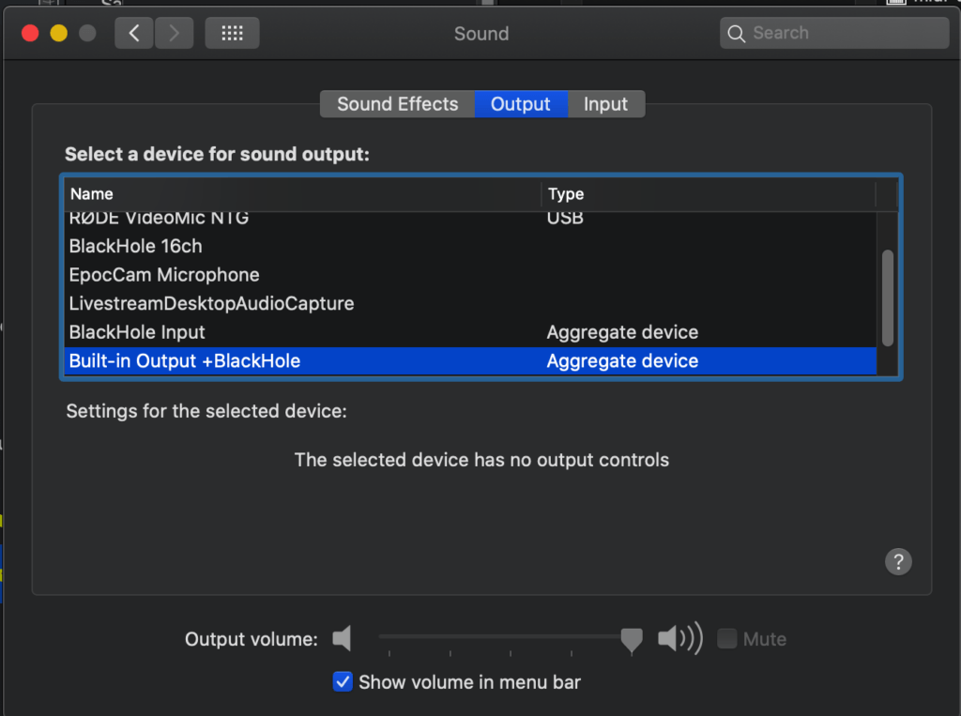This screenshot has width=961, height=716.
Task: Click the high volume speaker icon
Action: point(679,639)
